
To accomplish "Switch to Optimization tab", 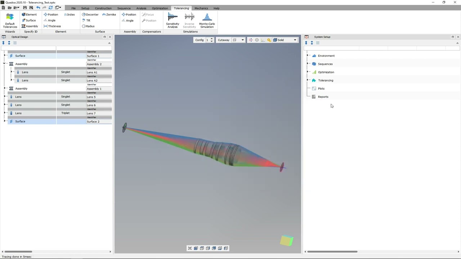I will tap(160, 8).
